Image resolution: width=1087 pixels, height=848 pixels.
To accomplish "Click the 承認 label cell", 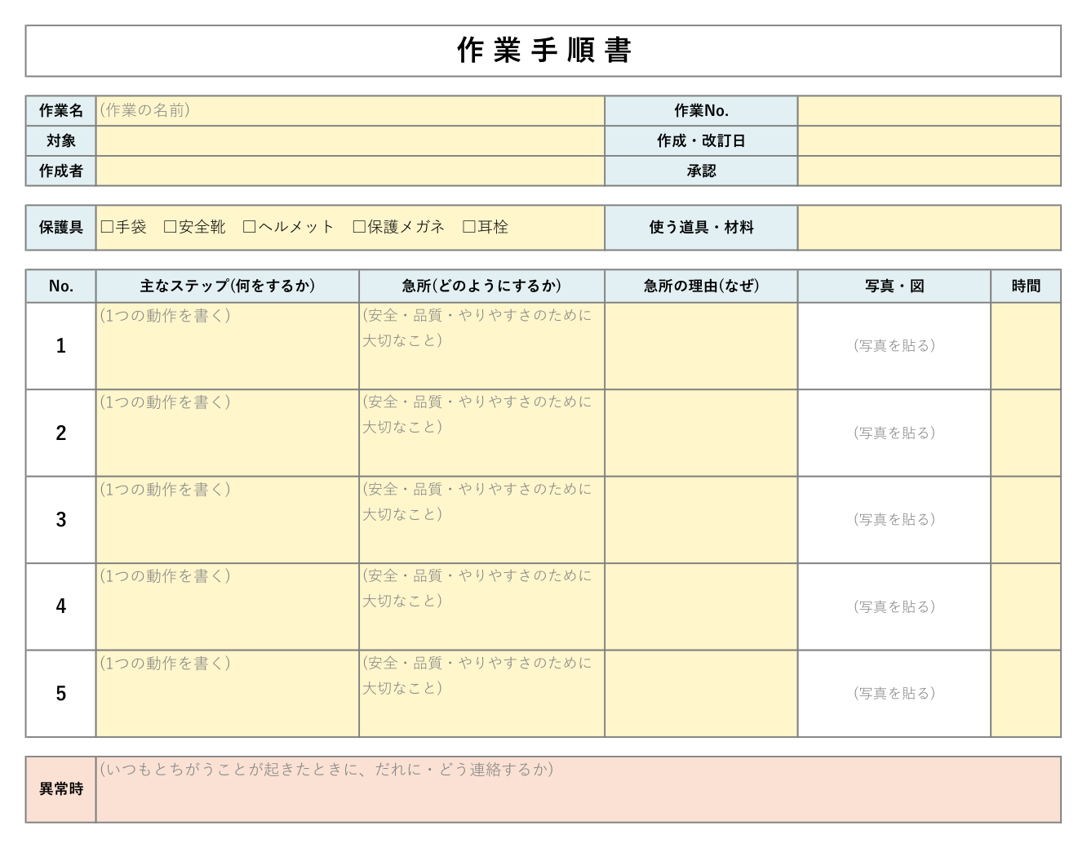I will (701, 171).
